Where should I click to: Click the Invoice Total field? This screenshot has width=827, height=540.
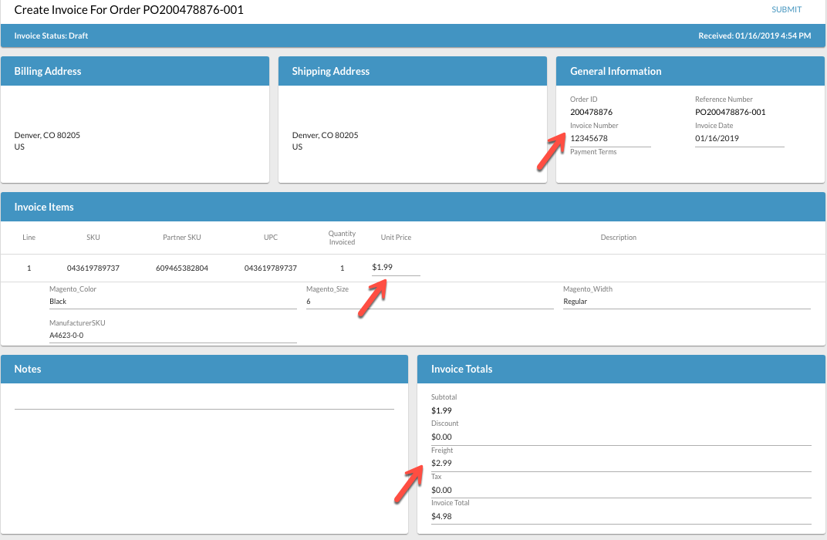pos(620,517)
